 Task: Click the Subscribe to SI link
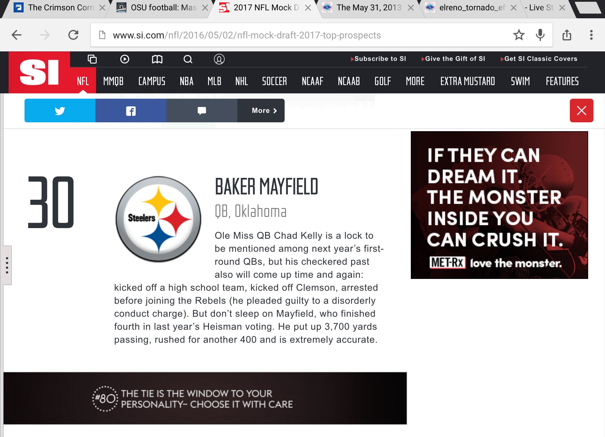(x=379, y=59)
